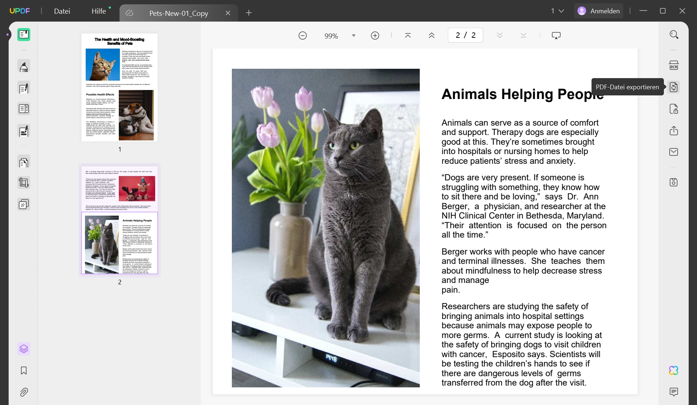The image size is (697, 405).
Task: Open the comment highlighter tool in left sidebar
Action: coord(24,67)
